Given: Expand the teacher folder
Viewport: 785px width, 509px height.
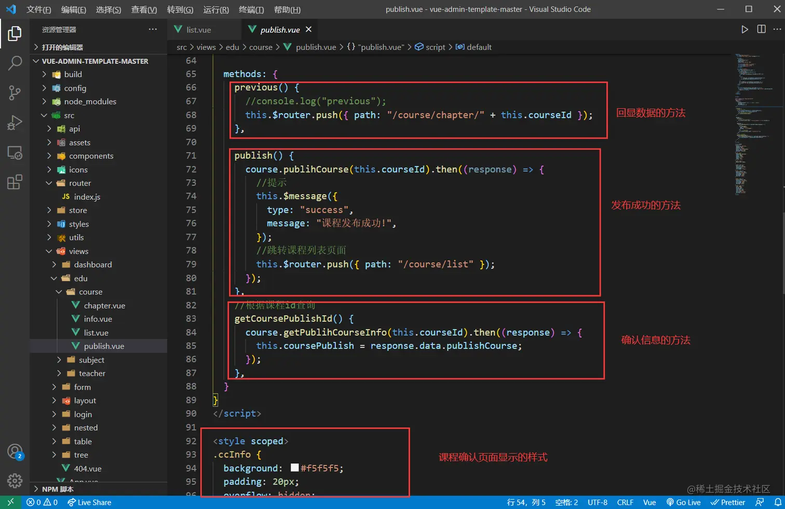Looking at the screenshot, I should click(x=99, y=374).
